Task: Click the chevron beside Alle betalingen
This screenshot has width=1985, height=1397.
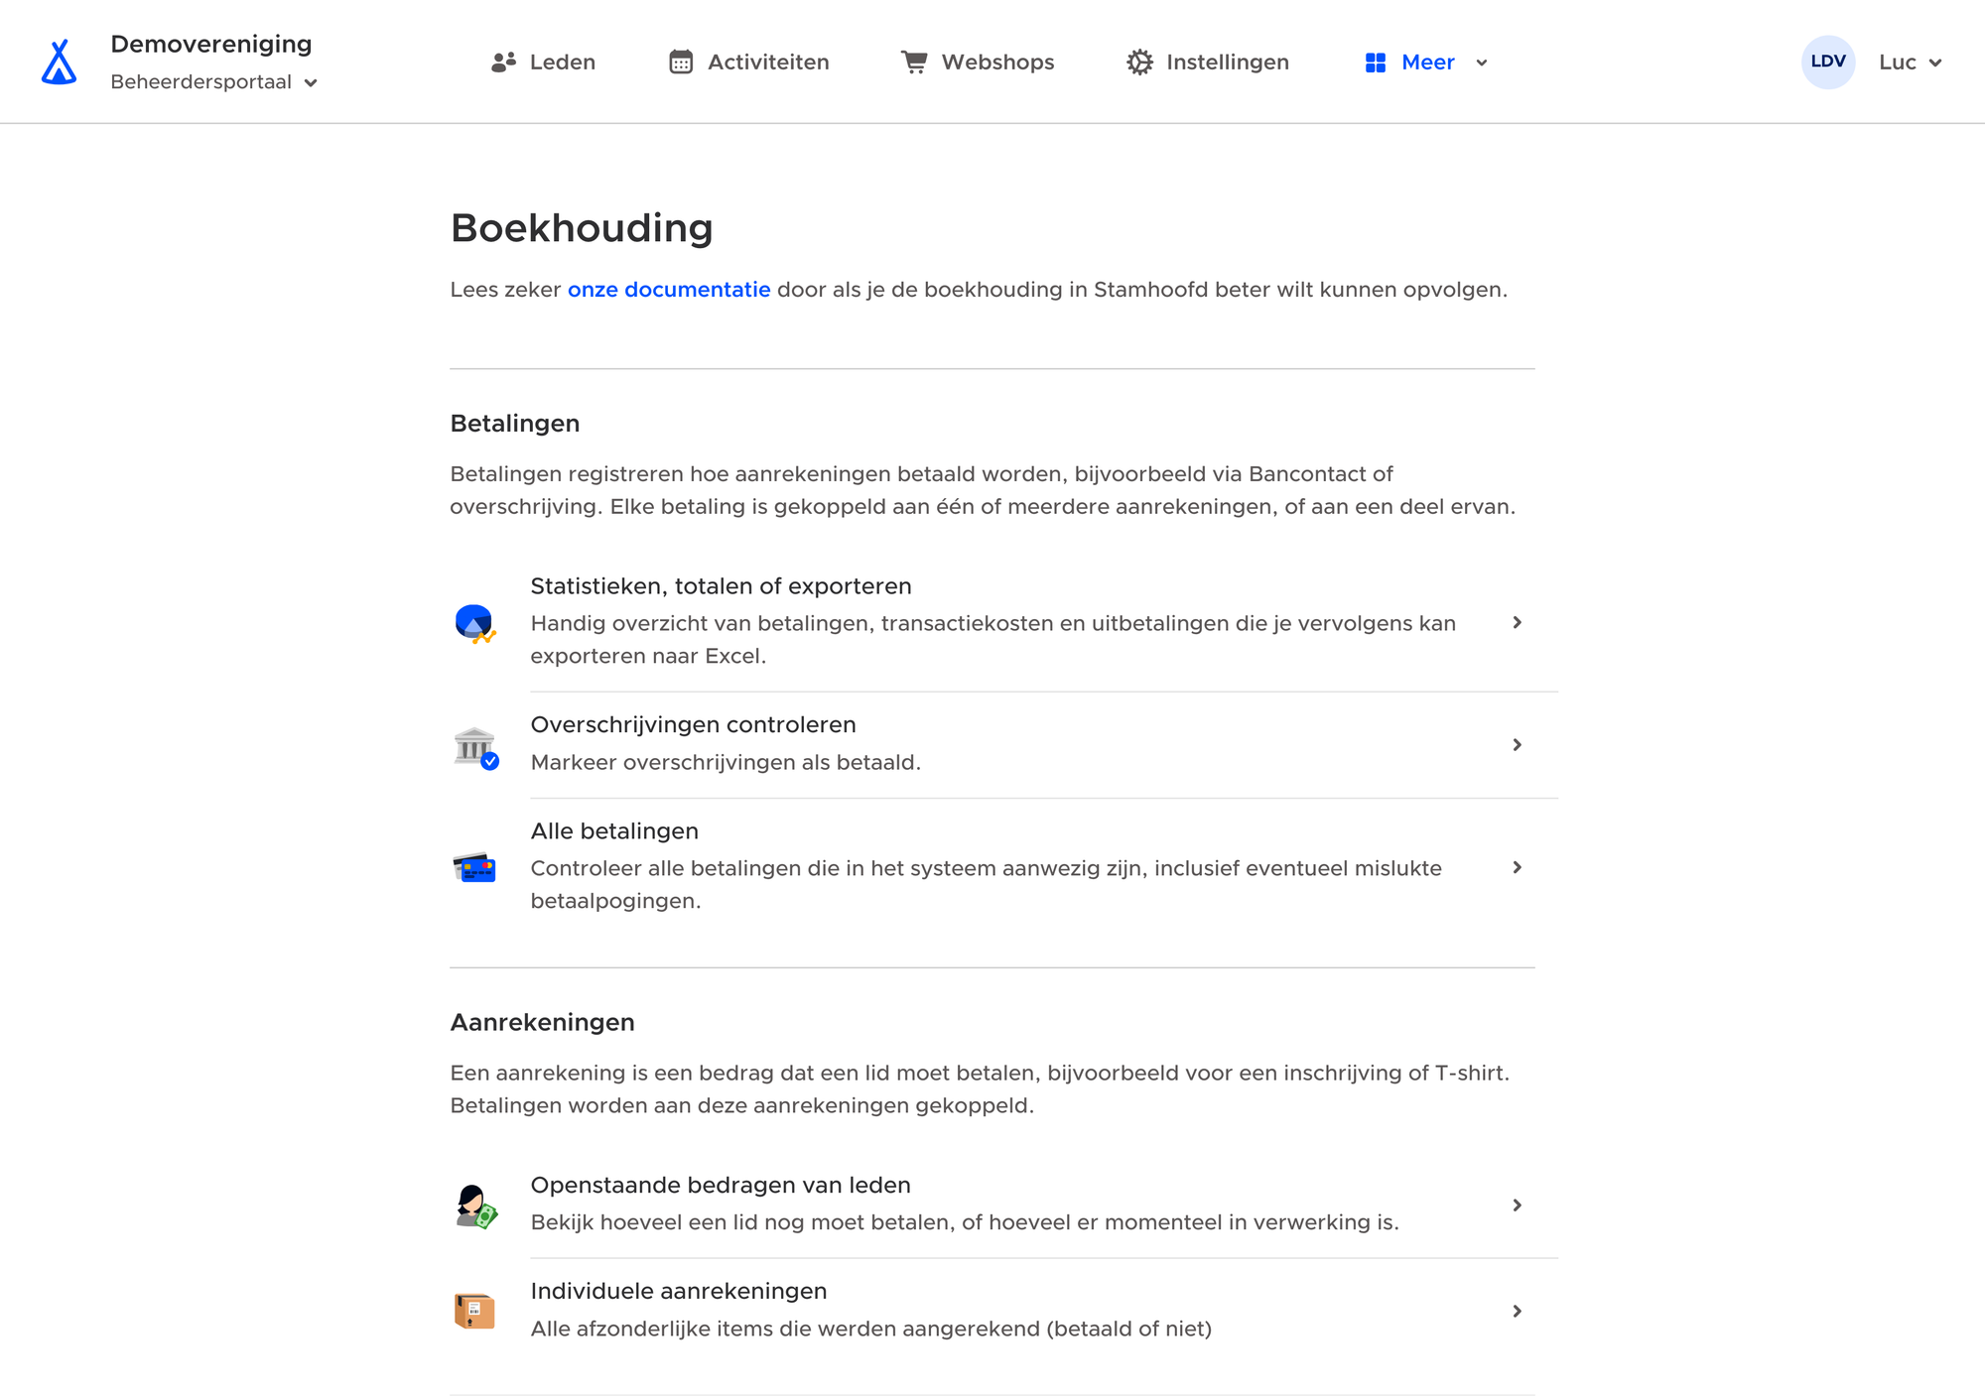Action: (1517, 867)
